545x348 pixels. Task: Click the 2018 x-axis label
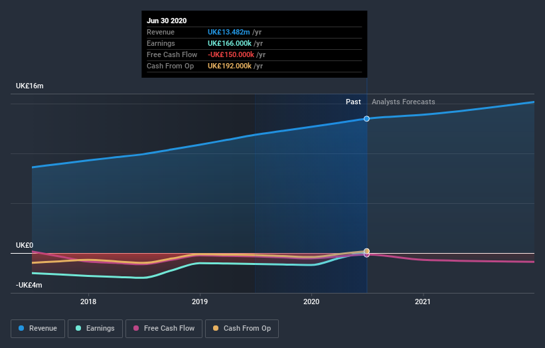[x=88, y=302]
